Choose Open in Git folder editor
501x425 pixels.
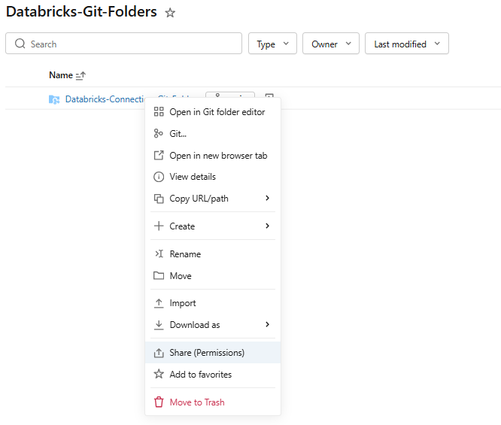click(x=213, y=112)
